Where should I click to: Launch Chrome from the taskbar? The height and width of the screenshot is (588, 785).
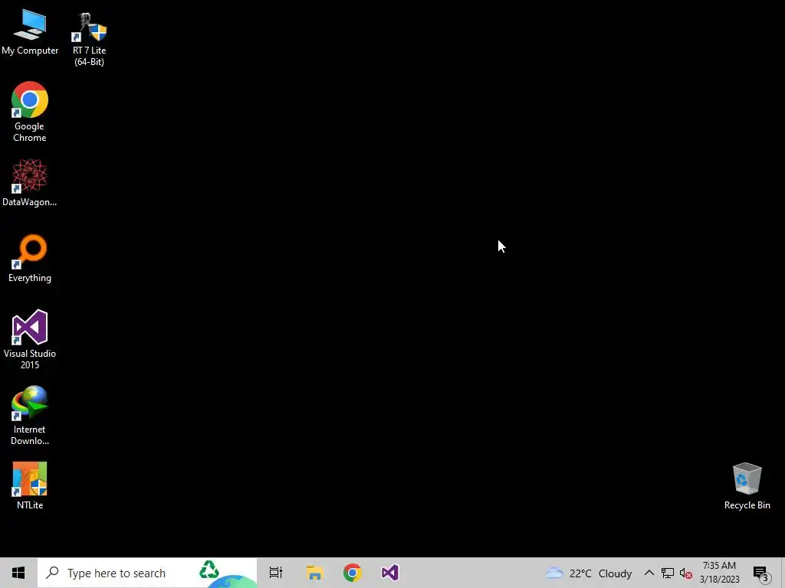point(353,573)
